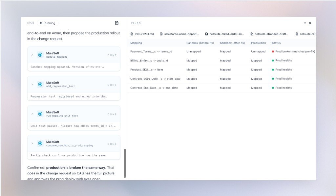Viewport: 336px width, 196px height.
Task: Close the Files panel
Action: coord(310,23)
